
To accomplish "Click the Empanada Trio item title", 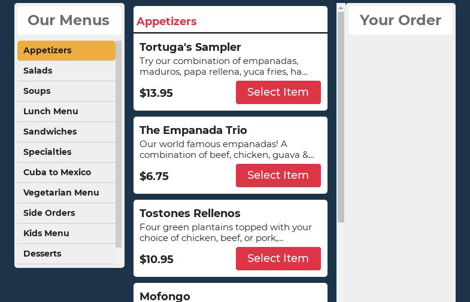I will (193, 130).
